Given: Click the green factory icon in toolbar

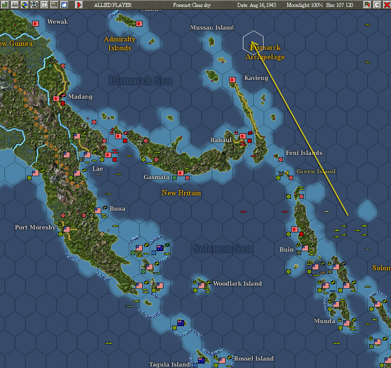Looking at the screenshot, I should (5, 5).
